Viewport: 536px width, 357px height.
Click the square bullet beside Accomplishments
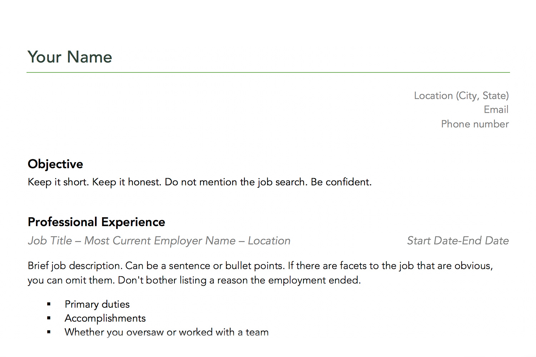49,318
